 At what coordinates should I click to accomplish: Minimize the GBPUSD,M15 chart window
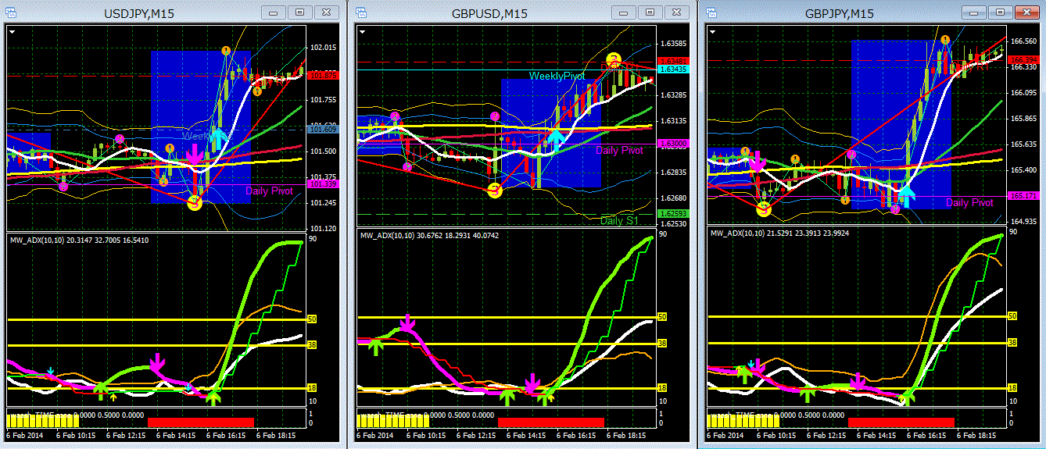622,12
